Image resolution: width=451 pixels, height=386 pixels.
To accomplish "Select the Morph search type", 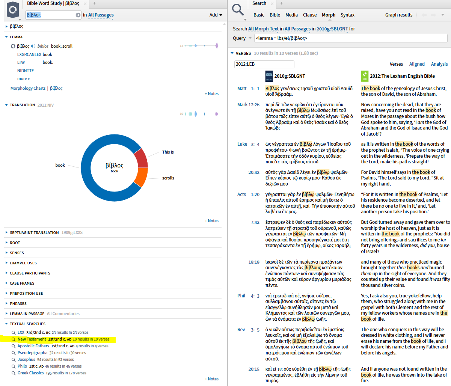I will tap(329, 15).
